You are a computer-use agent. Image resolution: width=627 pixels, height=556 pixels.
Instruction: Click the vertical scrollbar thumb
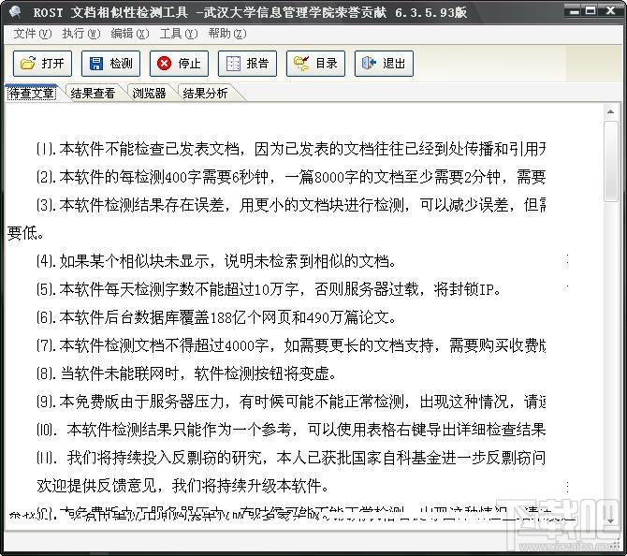coord(610,161)
